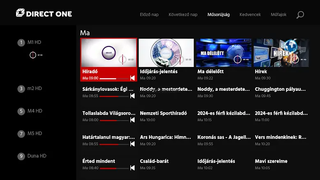The image size is (320, 180).
Task: Open the Hírek program thumbnail
Action: click(x=281, y=53)
